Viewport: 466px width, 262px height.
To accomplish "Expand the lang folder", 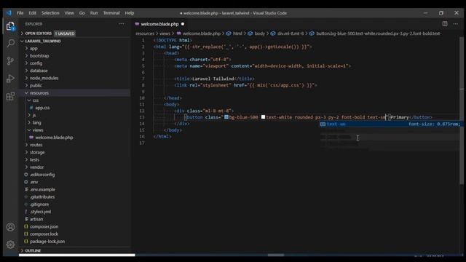I will (36, 123).
